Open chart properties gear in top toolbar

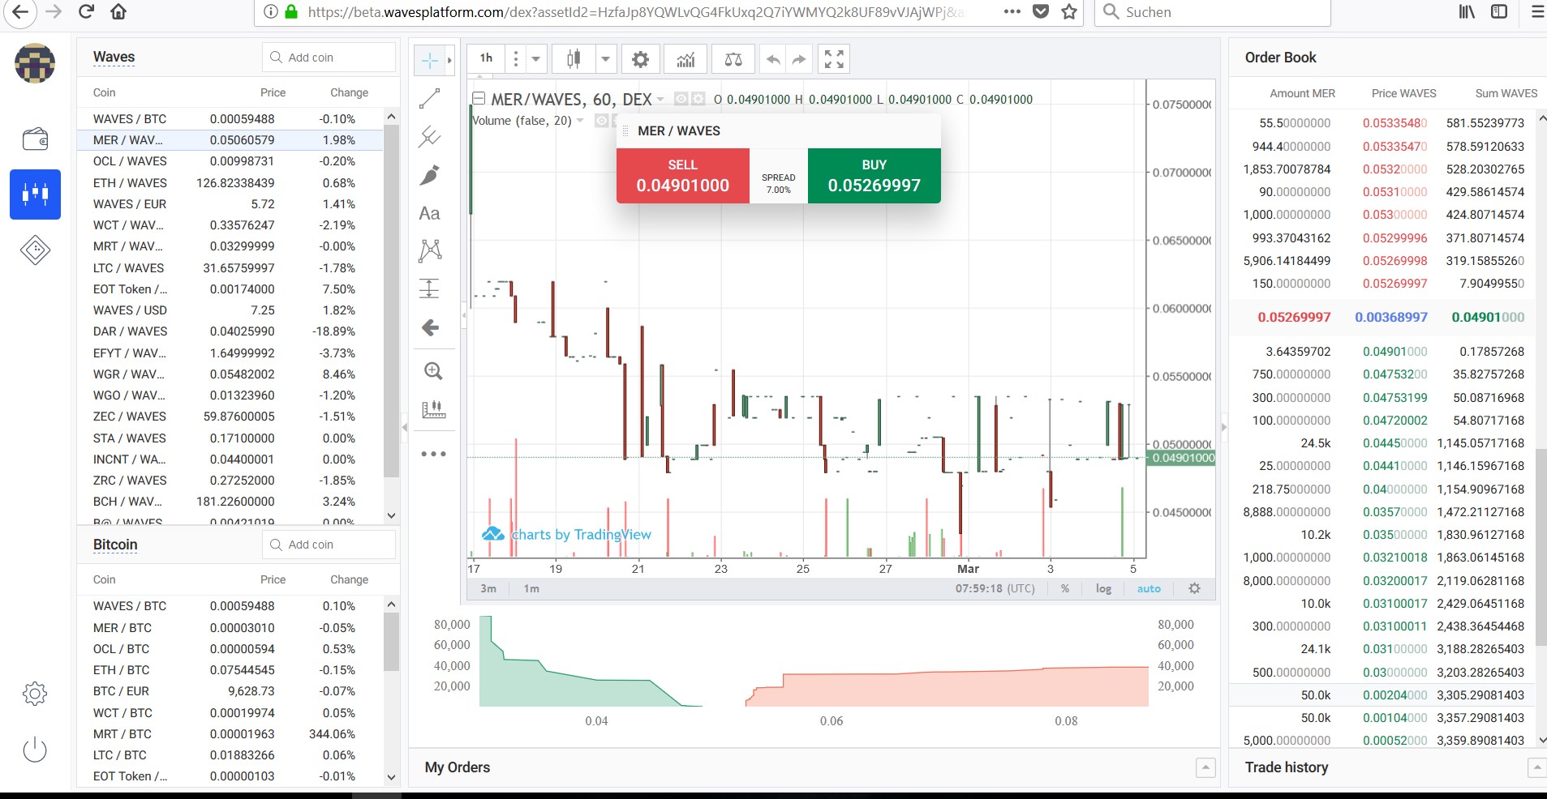640,59
